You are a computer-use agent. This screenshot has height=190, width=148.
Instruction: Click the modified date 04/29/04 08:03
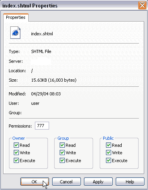tap(46, 94)
